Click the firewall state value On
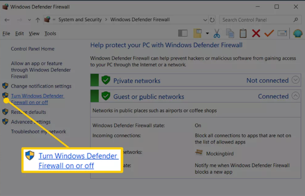Image resolution: width=305 pixels, height=196 pixels. (198, 126)
